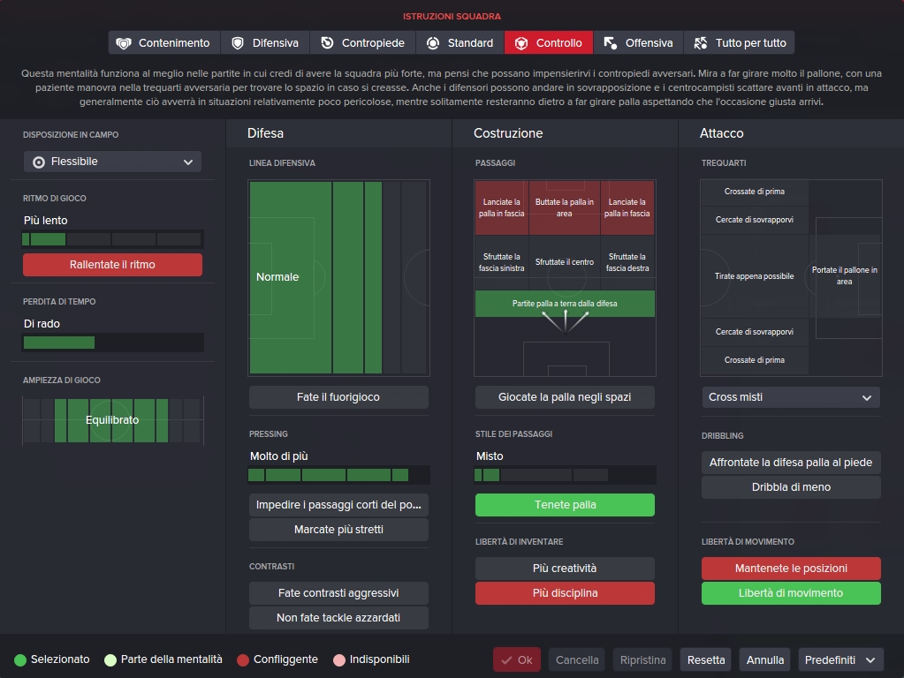Adjust the Ritmo di gioco slider

(x=112, y=239)
